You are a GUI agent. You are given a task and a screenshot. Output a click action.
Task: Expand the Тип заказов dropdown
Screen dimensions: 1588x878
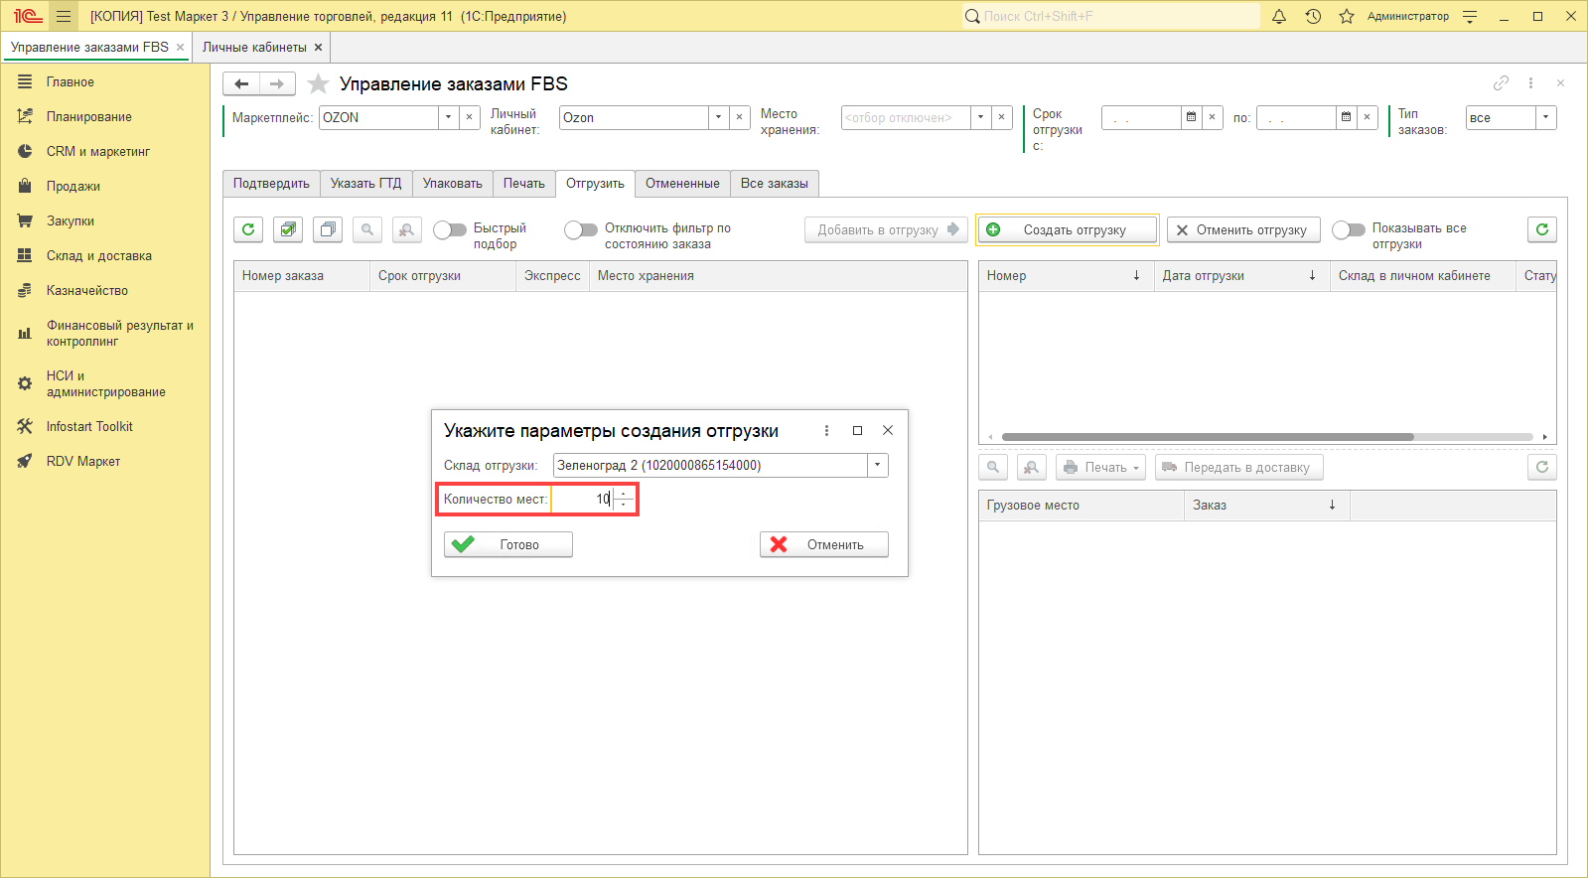1545,117
